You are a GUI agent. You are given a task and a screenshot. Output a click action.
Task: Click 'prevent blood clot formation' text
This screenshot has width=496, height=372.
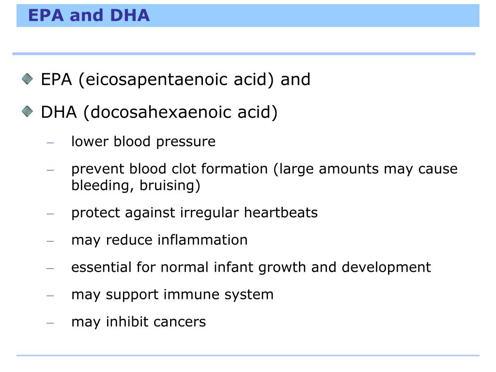pyautogui.click(x=170, y=169)
